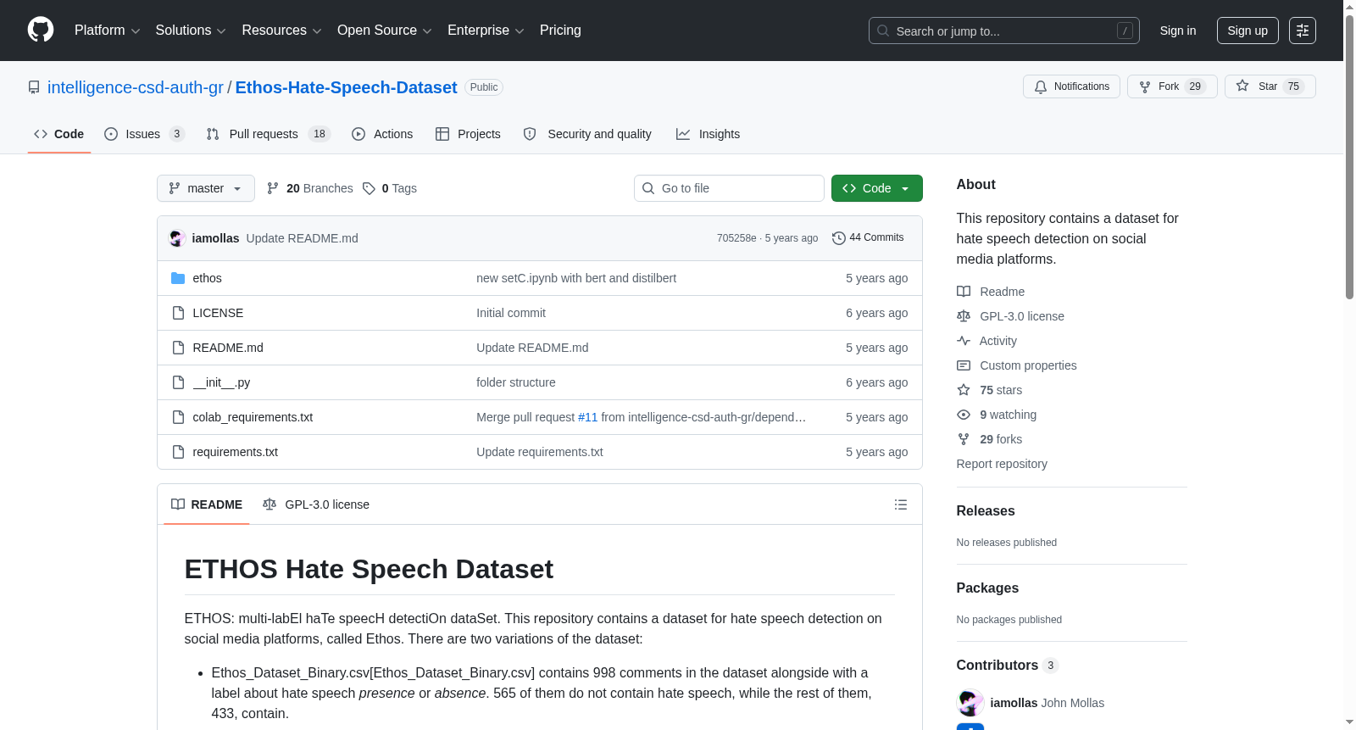
Task: Click the note icon beside Custom properties
Action: click(x=964, y=365)
